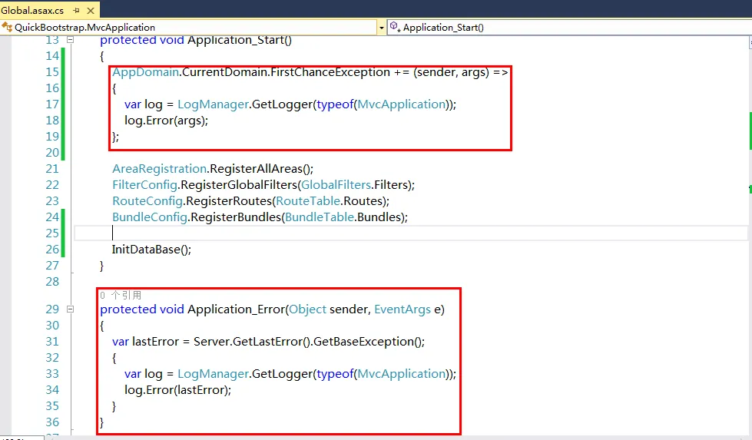Click log.Error(lastError) on line 34
752x440 pixels.
[x=177, y=389]
